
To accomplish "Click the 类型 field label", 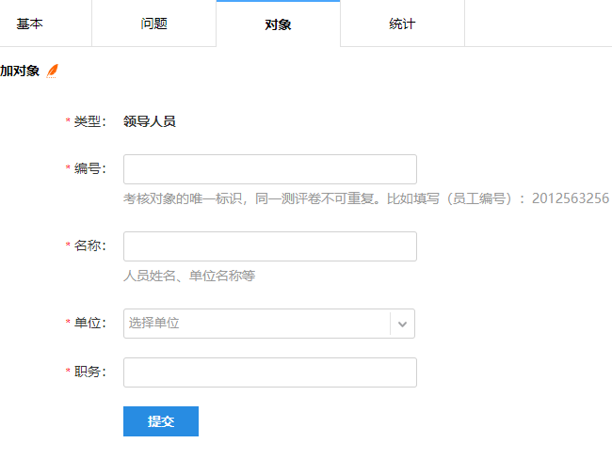I will tap(89, 121).
